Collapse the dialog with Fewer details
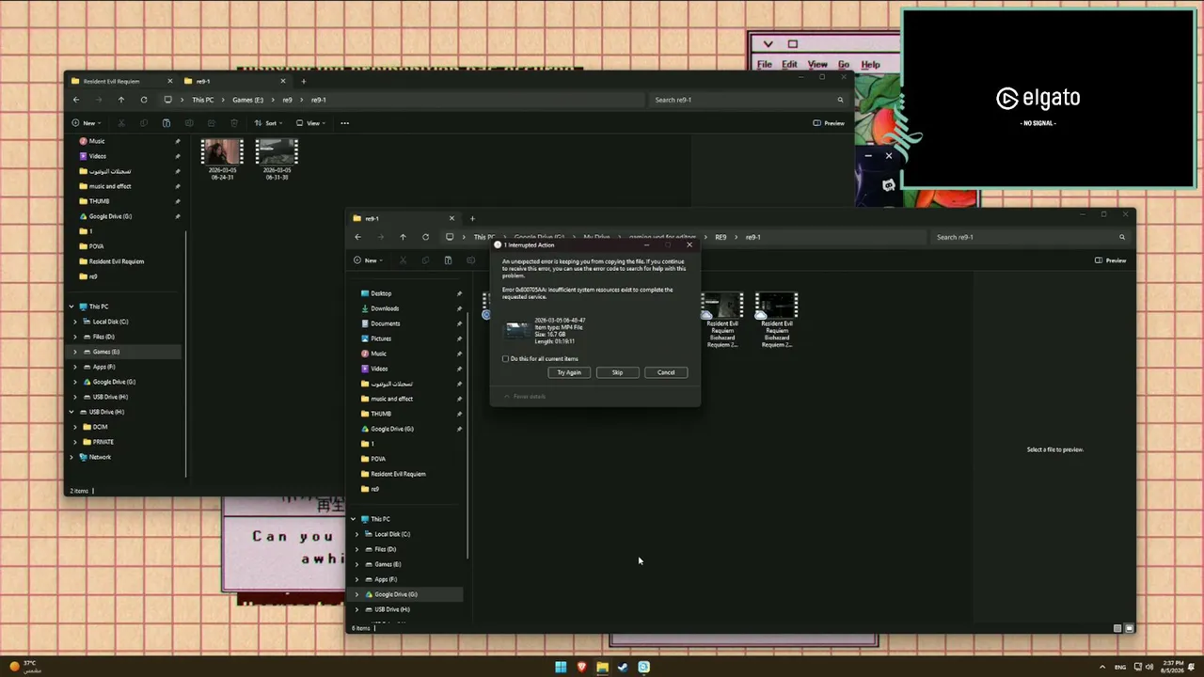The image size is (1204, 677). click(525, 396)
